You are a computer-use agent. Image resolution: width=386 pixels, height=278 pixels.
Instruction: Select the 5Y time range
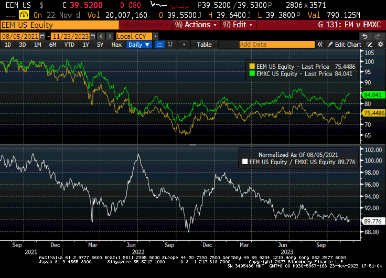100,45
